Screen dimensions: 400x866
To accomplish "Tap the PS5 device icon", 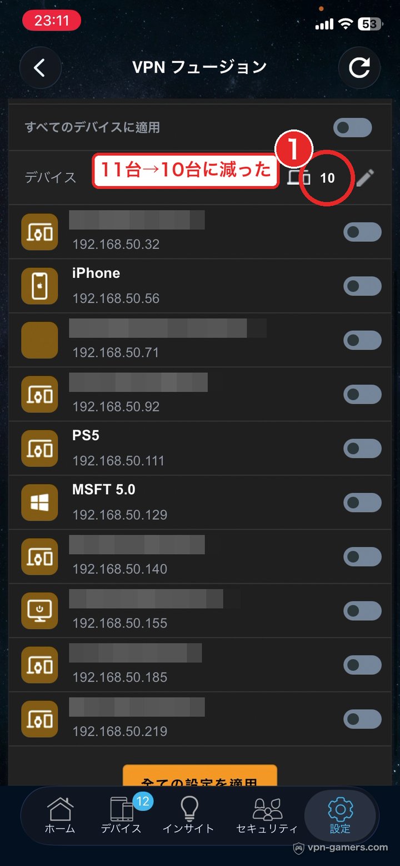I will (39, 448).
